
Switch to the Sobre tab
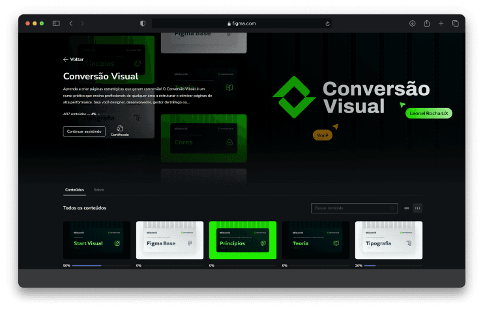click(x=98, y=190)
